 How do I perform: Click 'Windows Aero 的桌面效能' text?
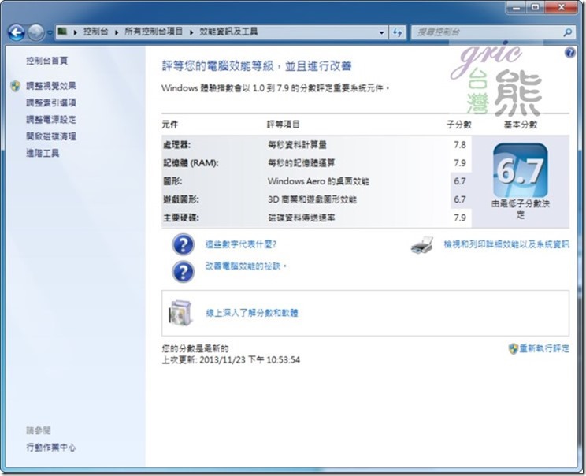coord(318,181)
